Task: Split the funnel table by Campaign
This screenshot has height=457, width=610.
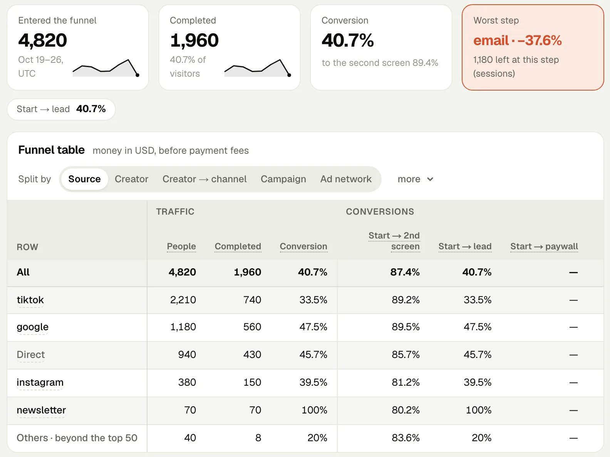Action: coord(283,179)
